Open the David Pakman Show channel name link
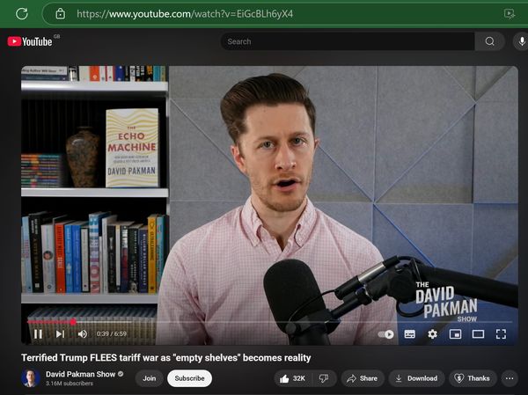 point(80,374)
